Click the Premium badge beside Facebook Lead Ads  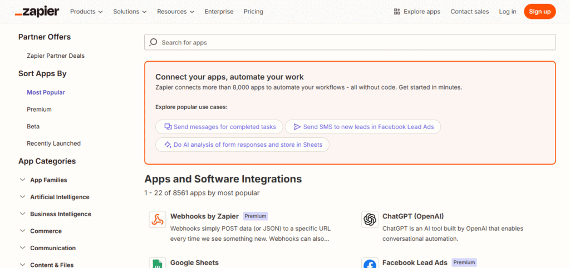click(464, 262)
